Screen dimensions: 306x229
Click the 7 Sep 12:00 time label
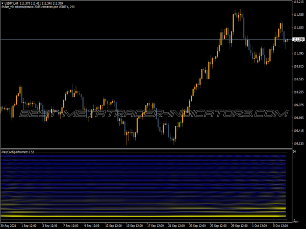71,226
